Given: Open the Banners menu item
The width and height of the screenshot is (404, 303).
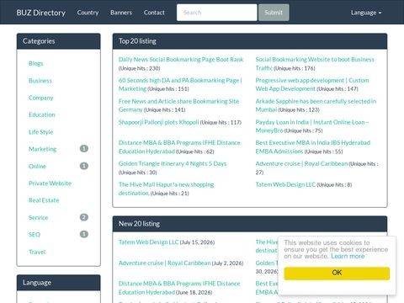Looking at the screenshot, I should point(121,13).
